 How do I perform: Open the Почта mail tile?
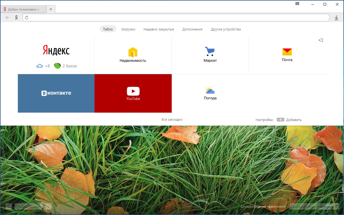pyautogui.click(x=287, y=55)
